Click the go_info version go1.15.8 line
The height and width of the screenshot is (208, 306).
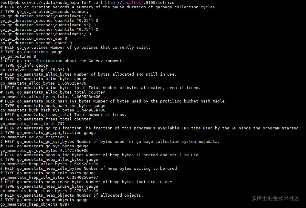(35, 70)
